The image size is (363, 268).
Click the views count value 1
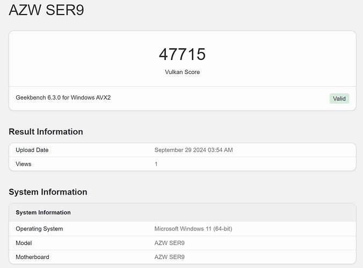[156, 164]
